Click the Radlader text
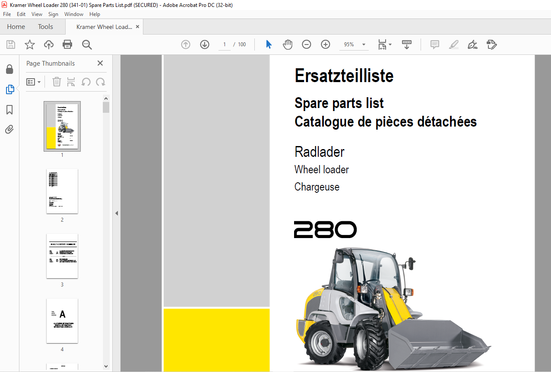551x372 pixels. (320, 152)
